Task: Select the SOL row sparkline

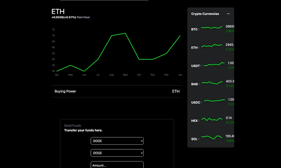Action: tap(212, 137)
